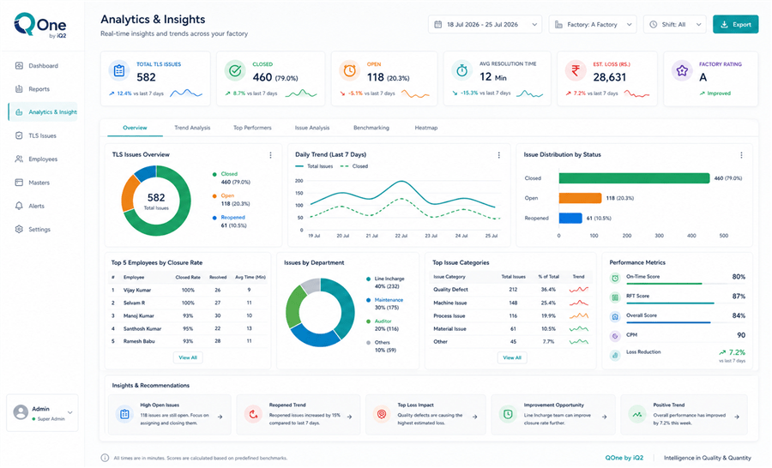Toggle Closed legend in Daily Trend
The height and width of the screenshot is (468, 772).
(x=354, y=166)
